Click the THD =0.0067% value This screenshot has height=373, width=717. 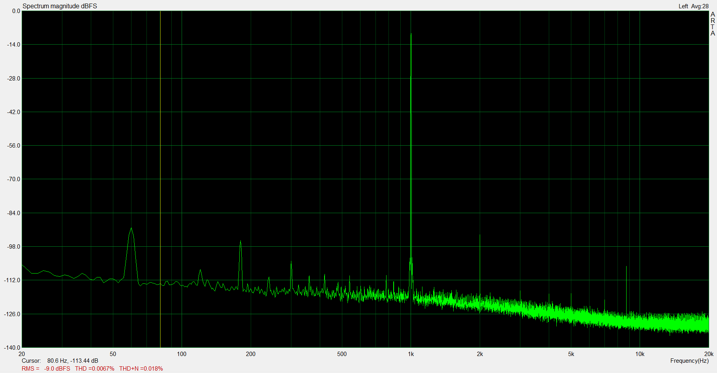click(x=95, y=369)
